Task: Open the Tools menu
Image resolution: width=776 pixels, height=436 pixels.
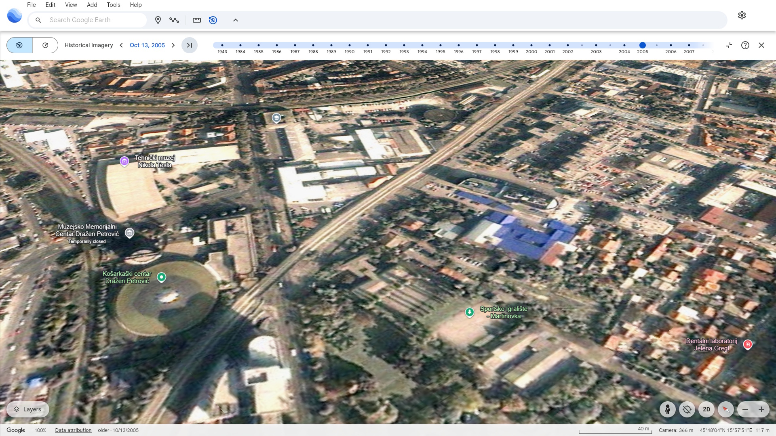Action: click(x=113, y=5)
